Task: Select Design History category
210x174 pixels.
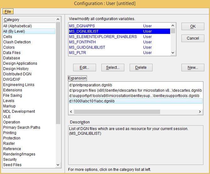Action: [29, 69]
